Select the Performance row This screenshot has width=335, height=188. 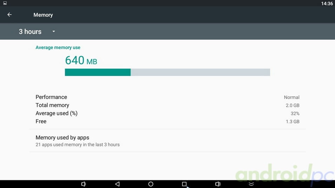(x=168, y=97)
